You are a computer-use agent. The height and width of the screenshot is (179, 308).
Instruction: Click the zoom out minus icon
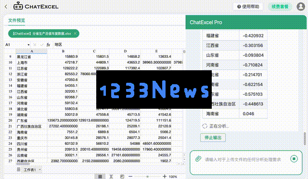pos(130,177)
